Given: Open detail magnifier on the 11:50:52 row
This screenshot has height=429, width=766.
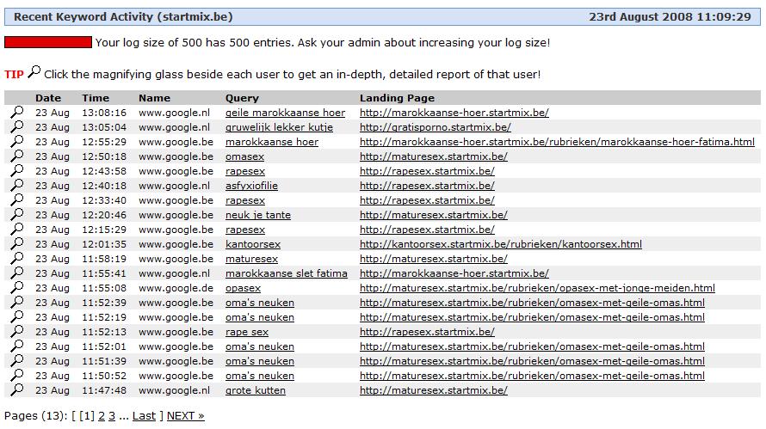Looking at the screenshot, I should tap(16, 376).
